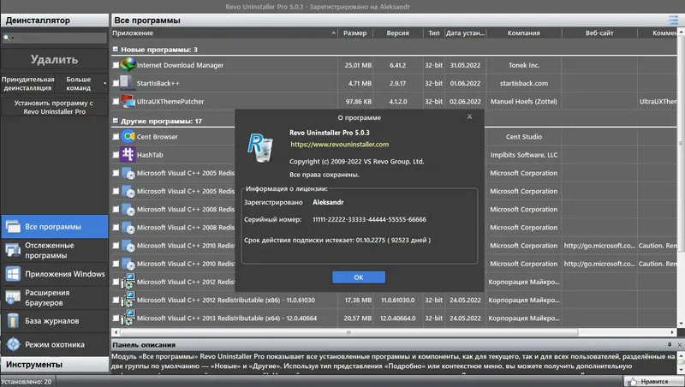685x387 pixels.
Task: Click the StartIsBack++ program icon
Action: click(127, 83)
